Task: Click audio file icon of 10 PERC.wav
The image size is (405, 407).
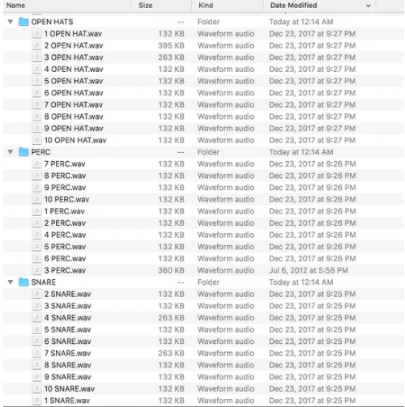Action: [36, 200]
